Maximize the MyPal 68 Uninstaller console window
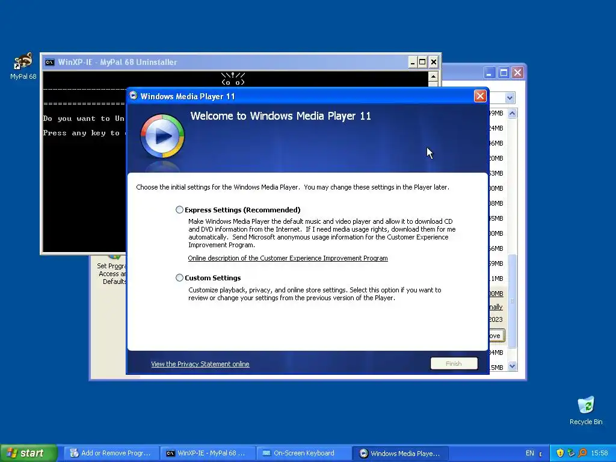 [422, 62]
